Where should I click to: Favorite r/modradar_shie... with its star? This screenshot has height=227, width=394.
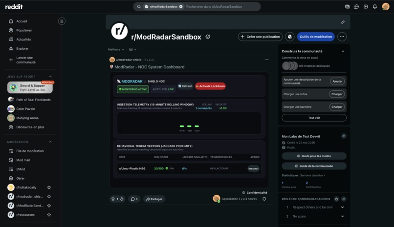coord(49,196)
